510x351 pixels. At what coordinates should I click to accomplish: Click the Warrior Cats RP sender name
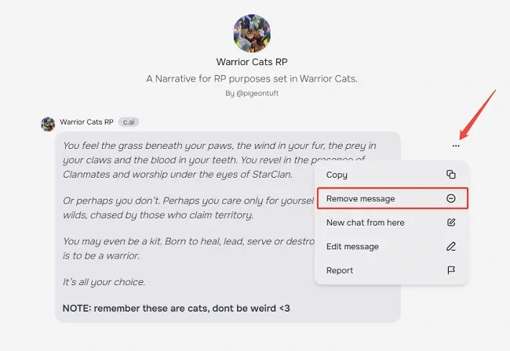click(x=86, y=122)
